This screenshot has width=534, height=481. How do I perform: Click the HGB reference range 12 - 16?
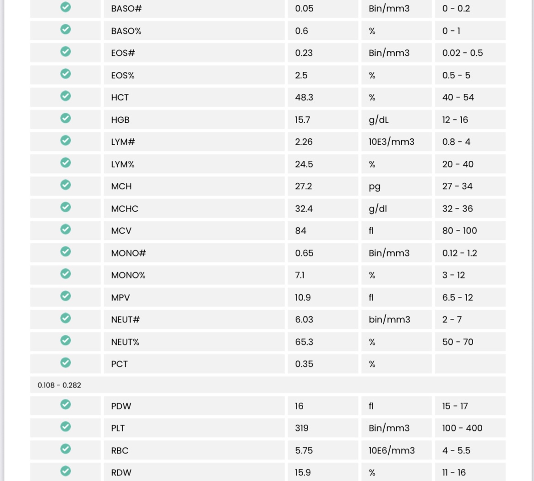455,120
